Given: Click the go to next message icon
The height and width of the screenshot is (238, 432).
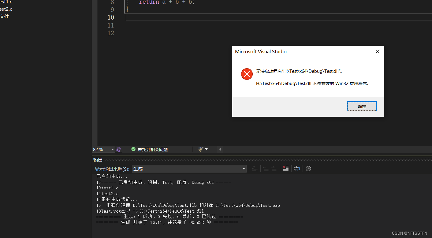Looking at the screenshot, I should pyautogui.click(x=274, y=169).
